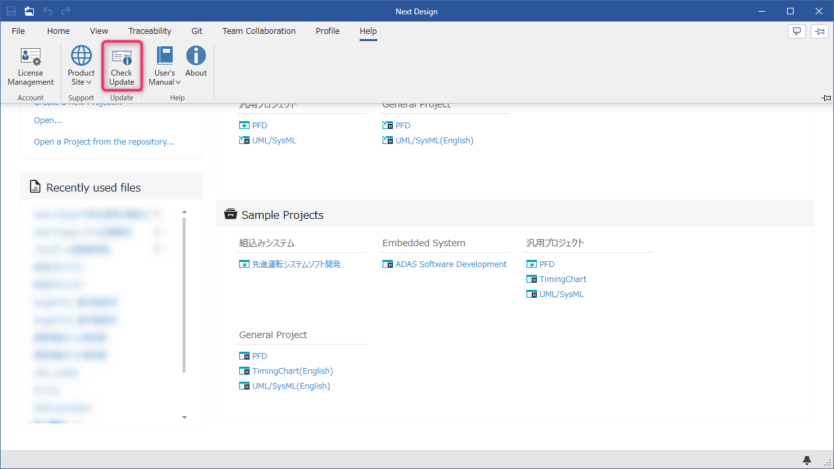Switch to the View ribbon tab
Viewport: 834px width, 469px height.
click(99, 31)
